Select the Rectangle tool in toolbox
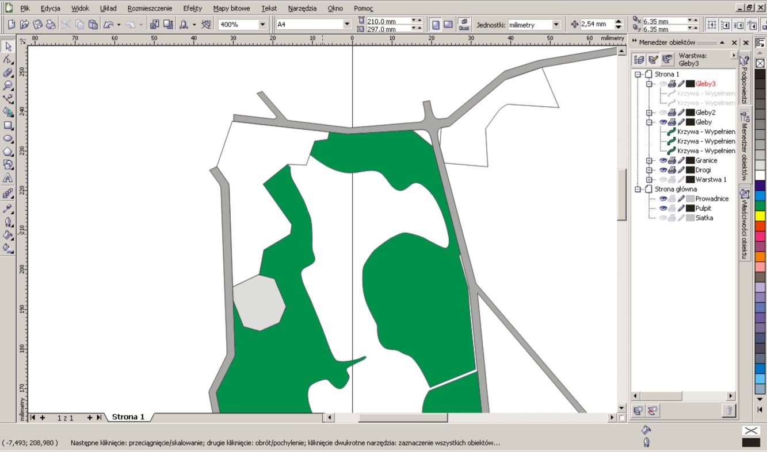Image resolution: width=767 pixels, height=452 pixels. tap(8, 125)
